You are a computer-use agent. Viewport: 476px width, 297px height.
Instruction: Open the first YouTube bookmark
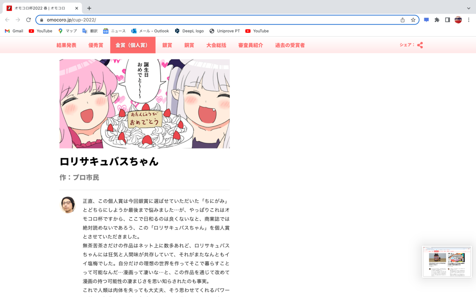click(x=40, y=31)
